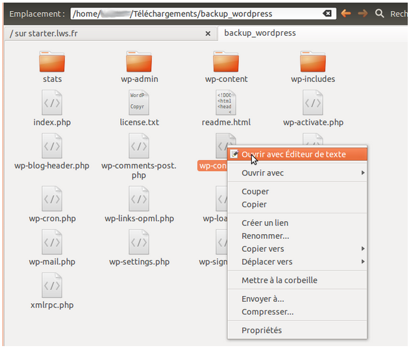Expand the Copier vers submenu arrow
Screen dimensions: 411x350
point(363,249)
